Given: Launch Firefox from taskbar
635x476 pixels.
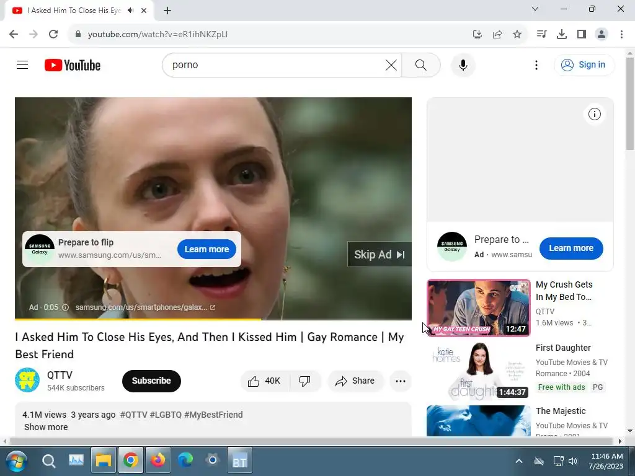Looking at the screenshot, I should pos(158,461).
